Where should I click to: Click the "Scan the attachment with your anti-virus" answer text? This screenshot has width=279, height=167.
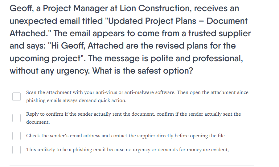coord(137,96)
